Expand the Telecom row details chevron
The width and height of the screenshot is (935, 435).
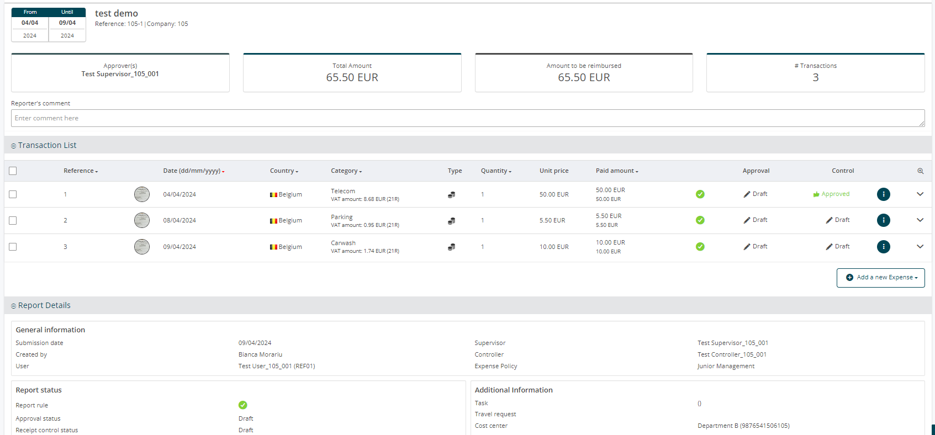[920, 194]
